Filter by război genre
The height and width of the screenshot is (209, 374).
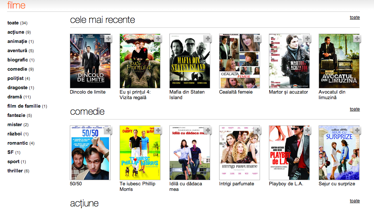18,134
